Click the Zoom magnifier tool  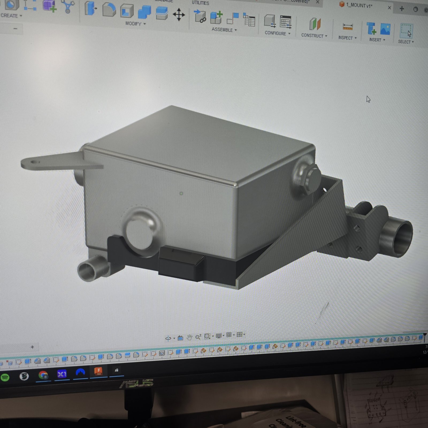pos(198,337)
